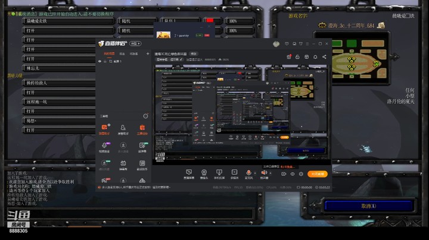The height and width of the screenshot is (240, 429).
Task: Open the microphone tool with purple badge
Action: tap(104, 147)
